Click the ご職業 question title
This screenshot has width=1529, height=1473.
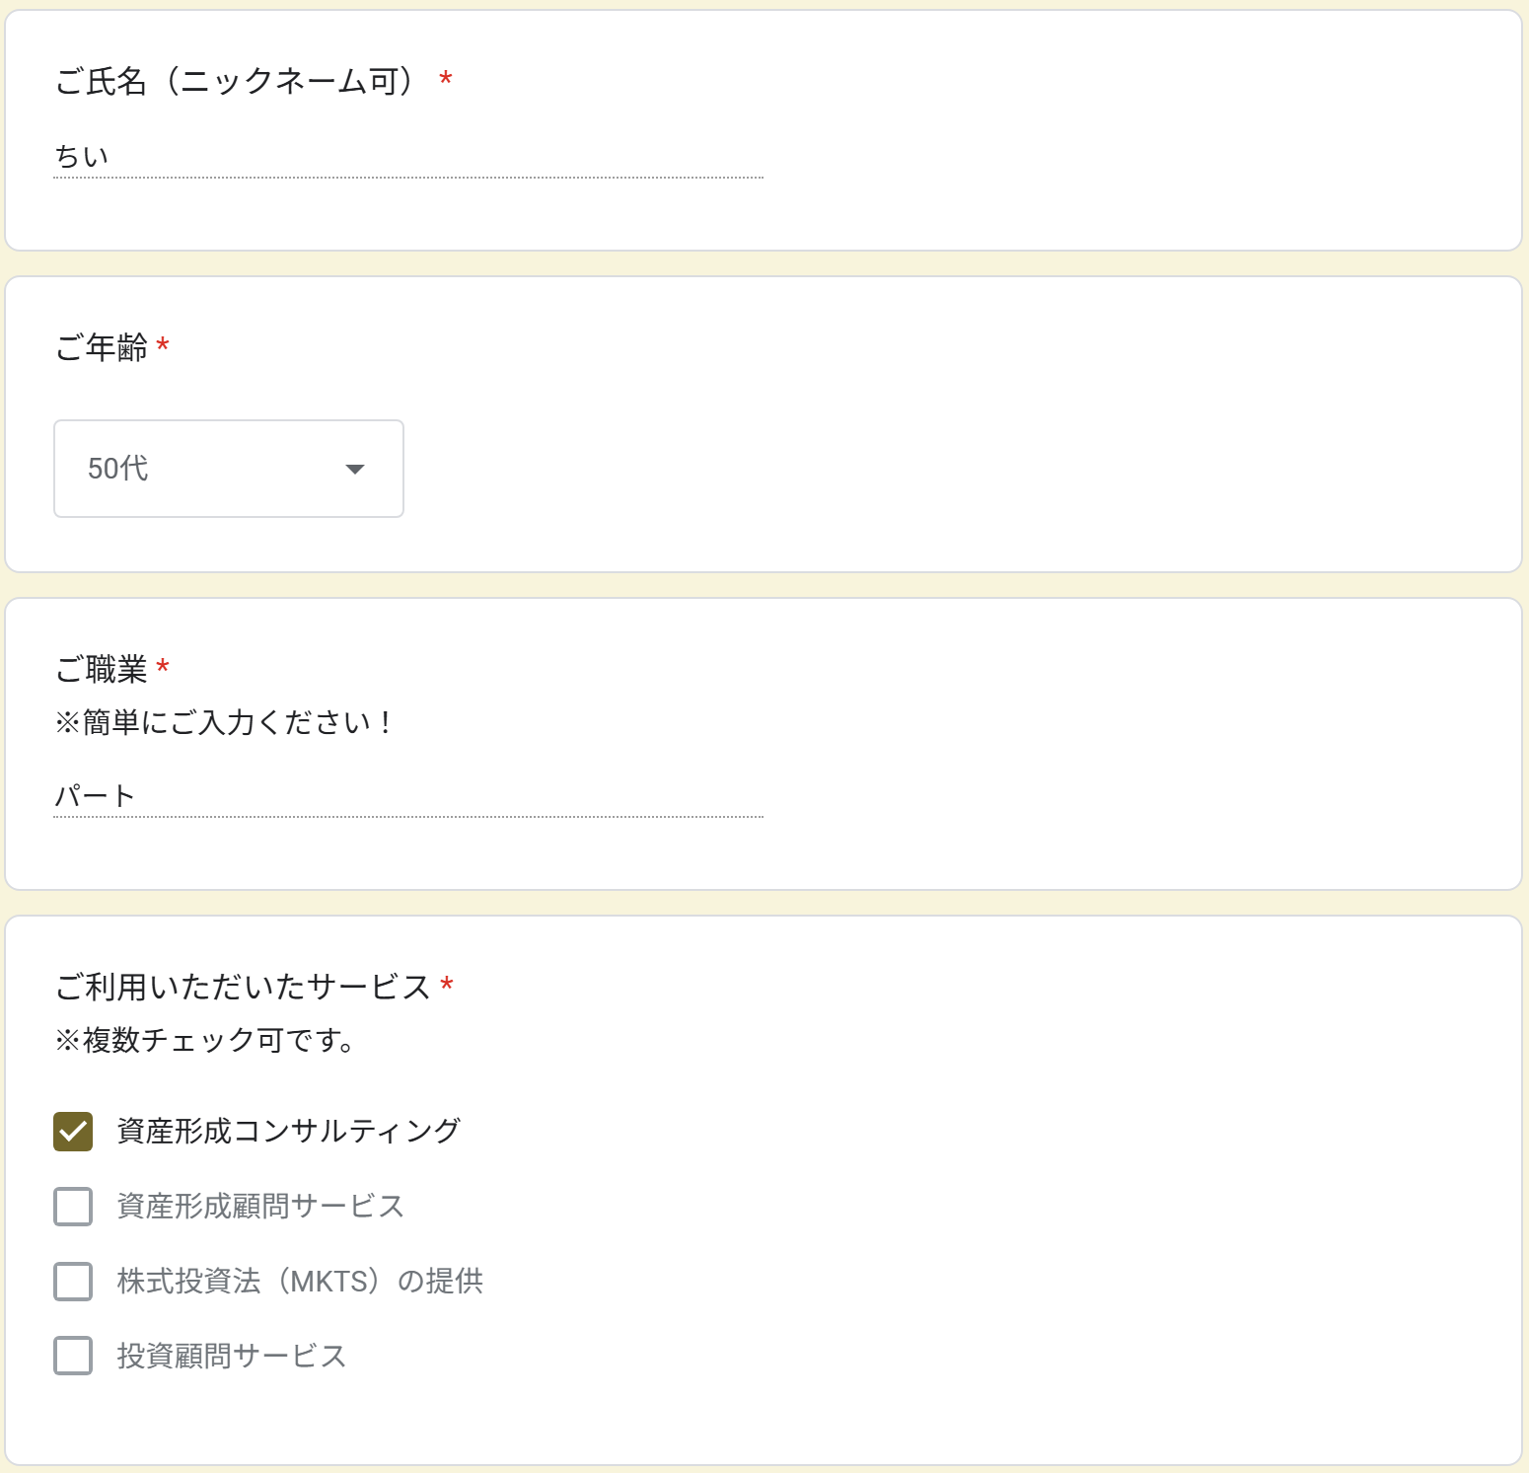click(x=102, y=669)
